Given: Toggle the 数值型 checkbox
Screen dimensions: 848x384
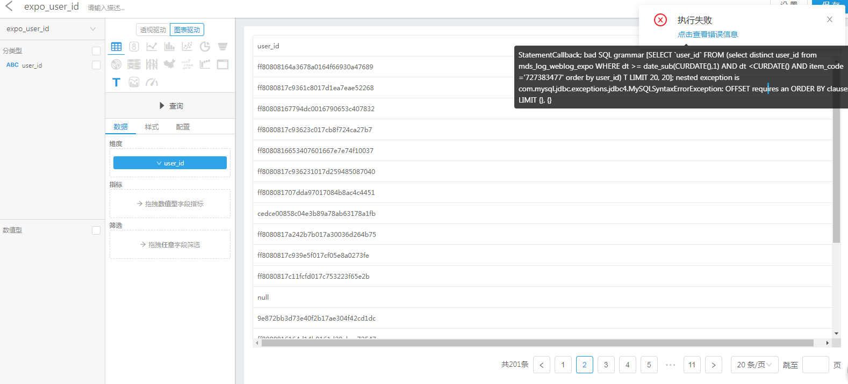Looking at the screenshot, I should pyautogui.click(x=96, y=230).
